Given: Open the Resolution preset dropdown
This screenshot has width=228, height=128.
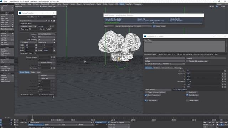Looking at the screenshot, I should pyautogui.click(x=46, y=34).
